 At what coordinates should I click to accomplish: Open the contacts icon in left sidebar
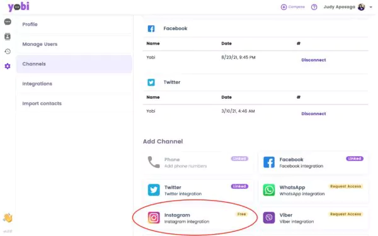click(x=8, y=37)
